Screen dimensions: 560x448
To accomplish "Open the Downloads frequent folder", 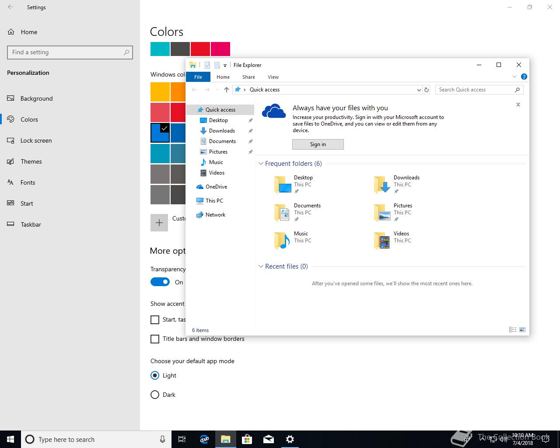I will point(397,185).
